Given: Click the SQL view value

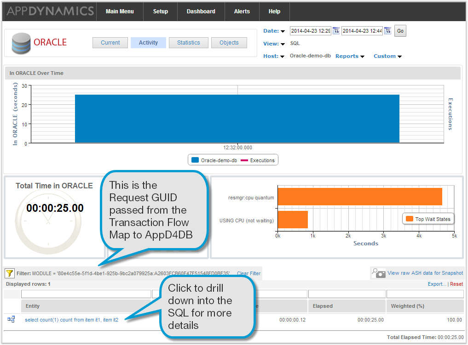Looking at the screenshot, I should pyautogui.click(x=295, y=44).
